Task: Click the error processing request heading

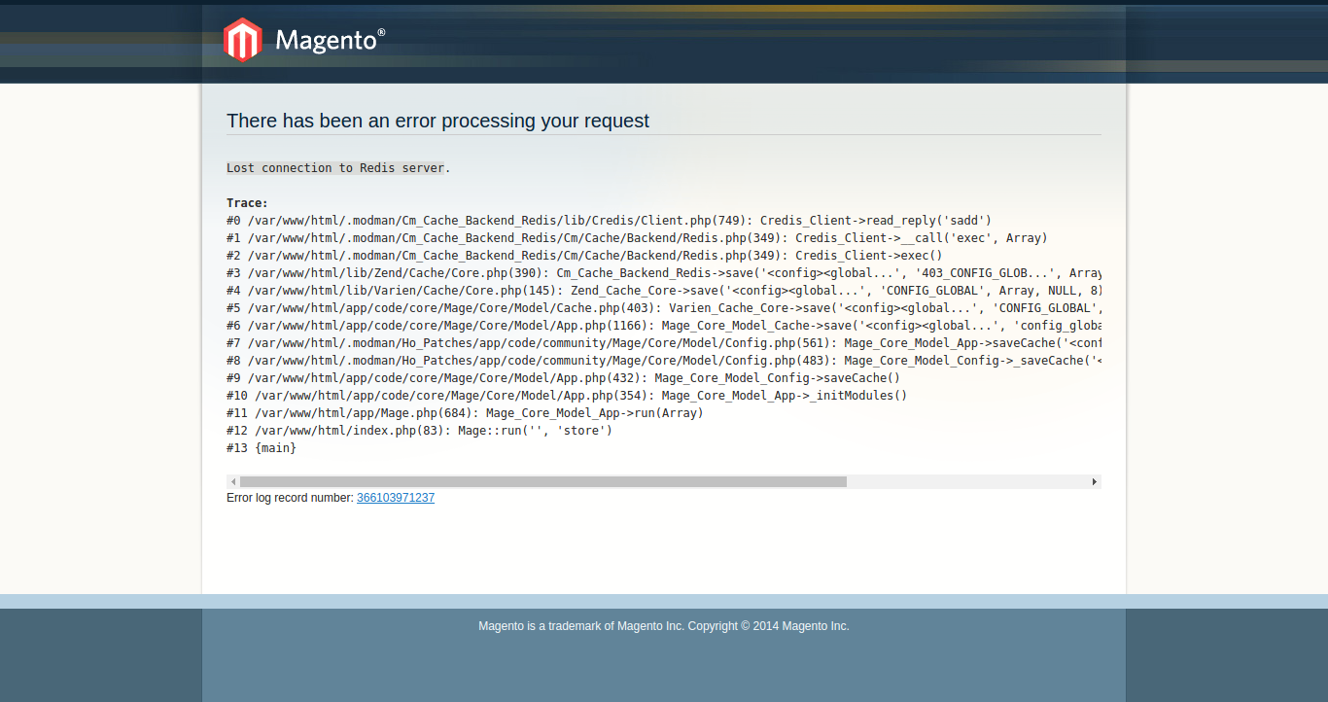Action: [437, 121]
